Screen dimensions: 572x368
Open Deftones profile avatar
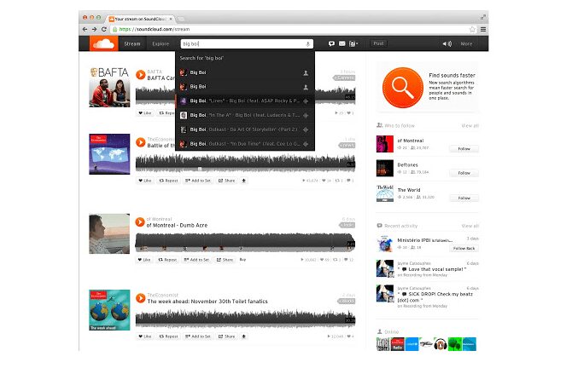(x=385, y=168)
